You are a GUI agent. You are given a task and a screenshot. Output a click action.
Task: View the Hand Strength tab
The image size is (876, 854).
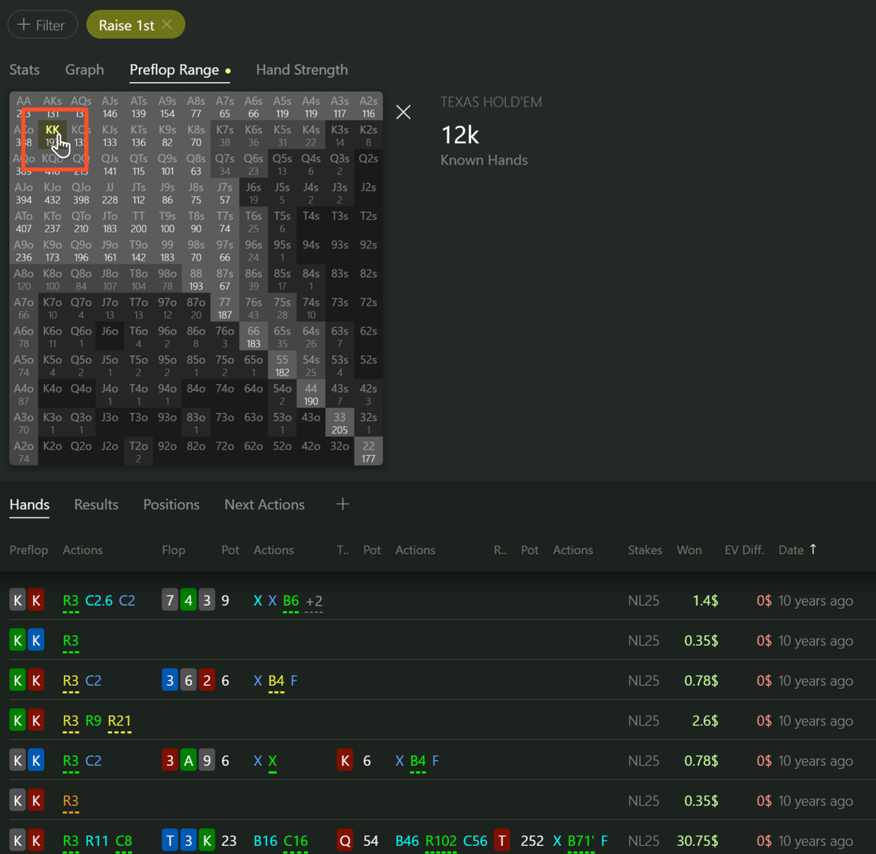click(301, 70)
